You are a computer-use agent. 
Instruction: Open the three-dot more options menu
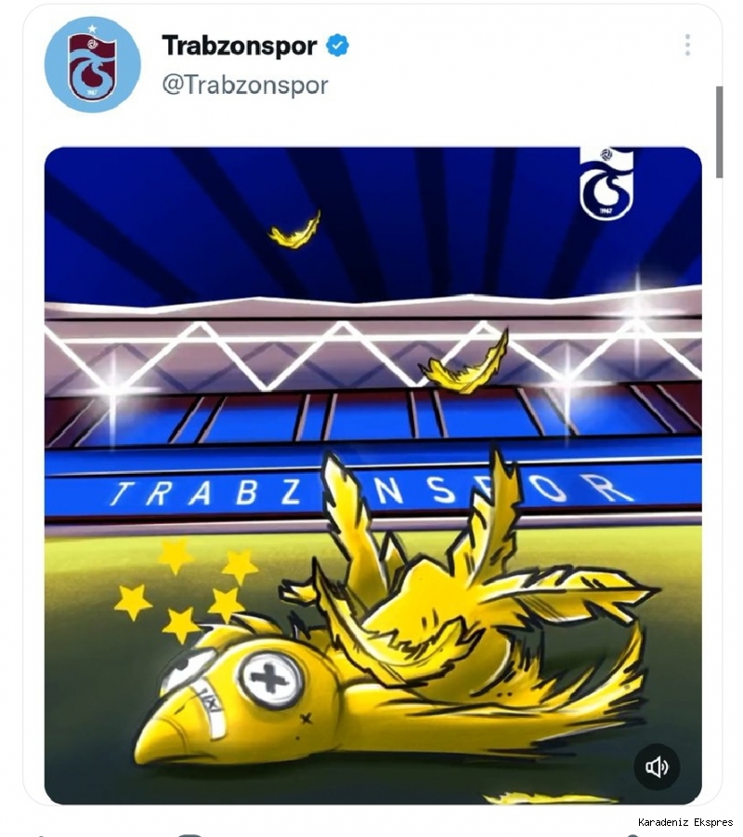tap(687, 46)
